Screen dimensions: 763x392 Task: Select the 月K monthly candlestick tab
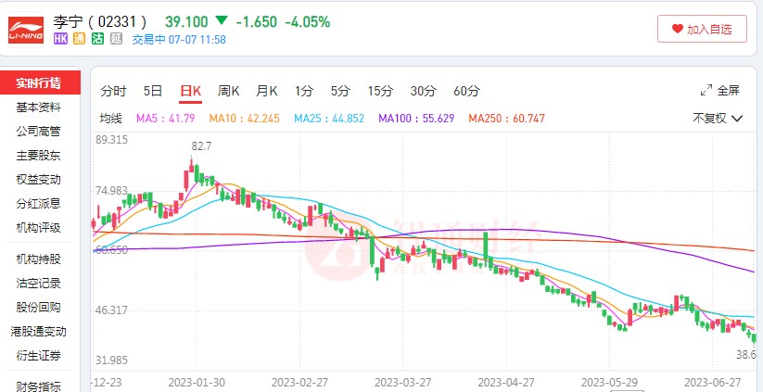click(267, 91)
